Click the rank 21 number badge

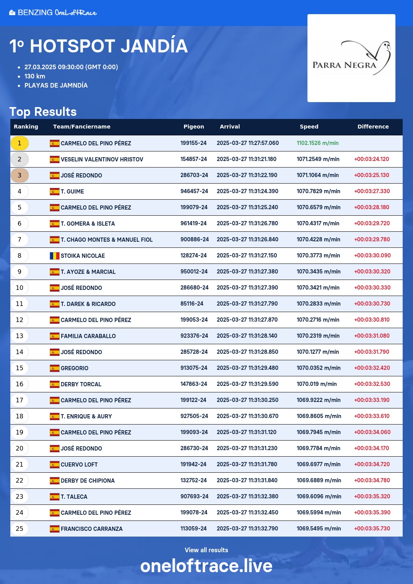tap(20, 465)
